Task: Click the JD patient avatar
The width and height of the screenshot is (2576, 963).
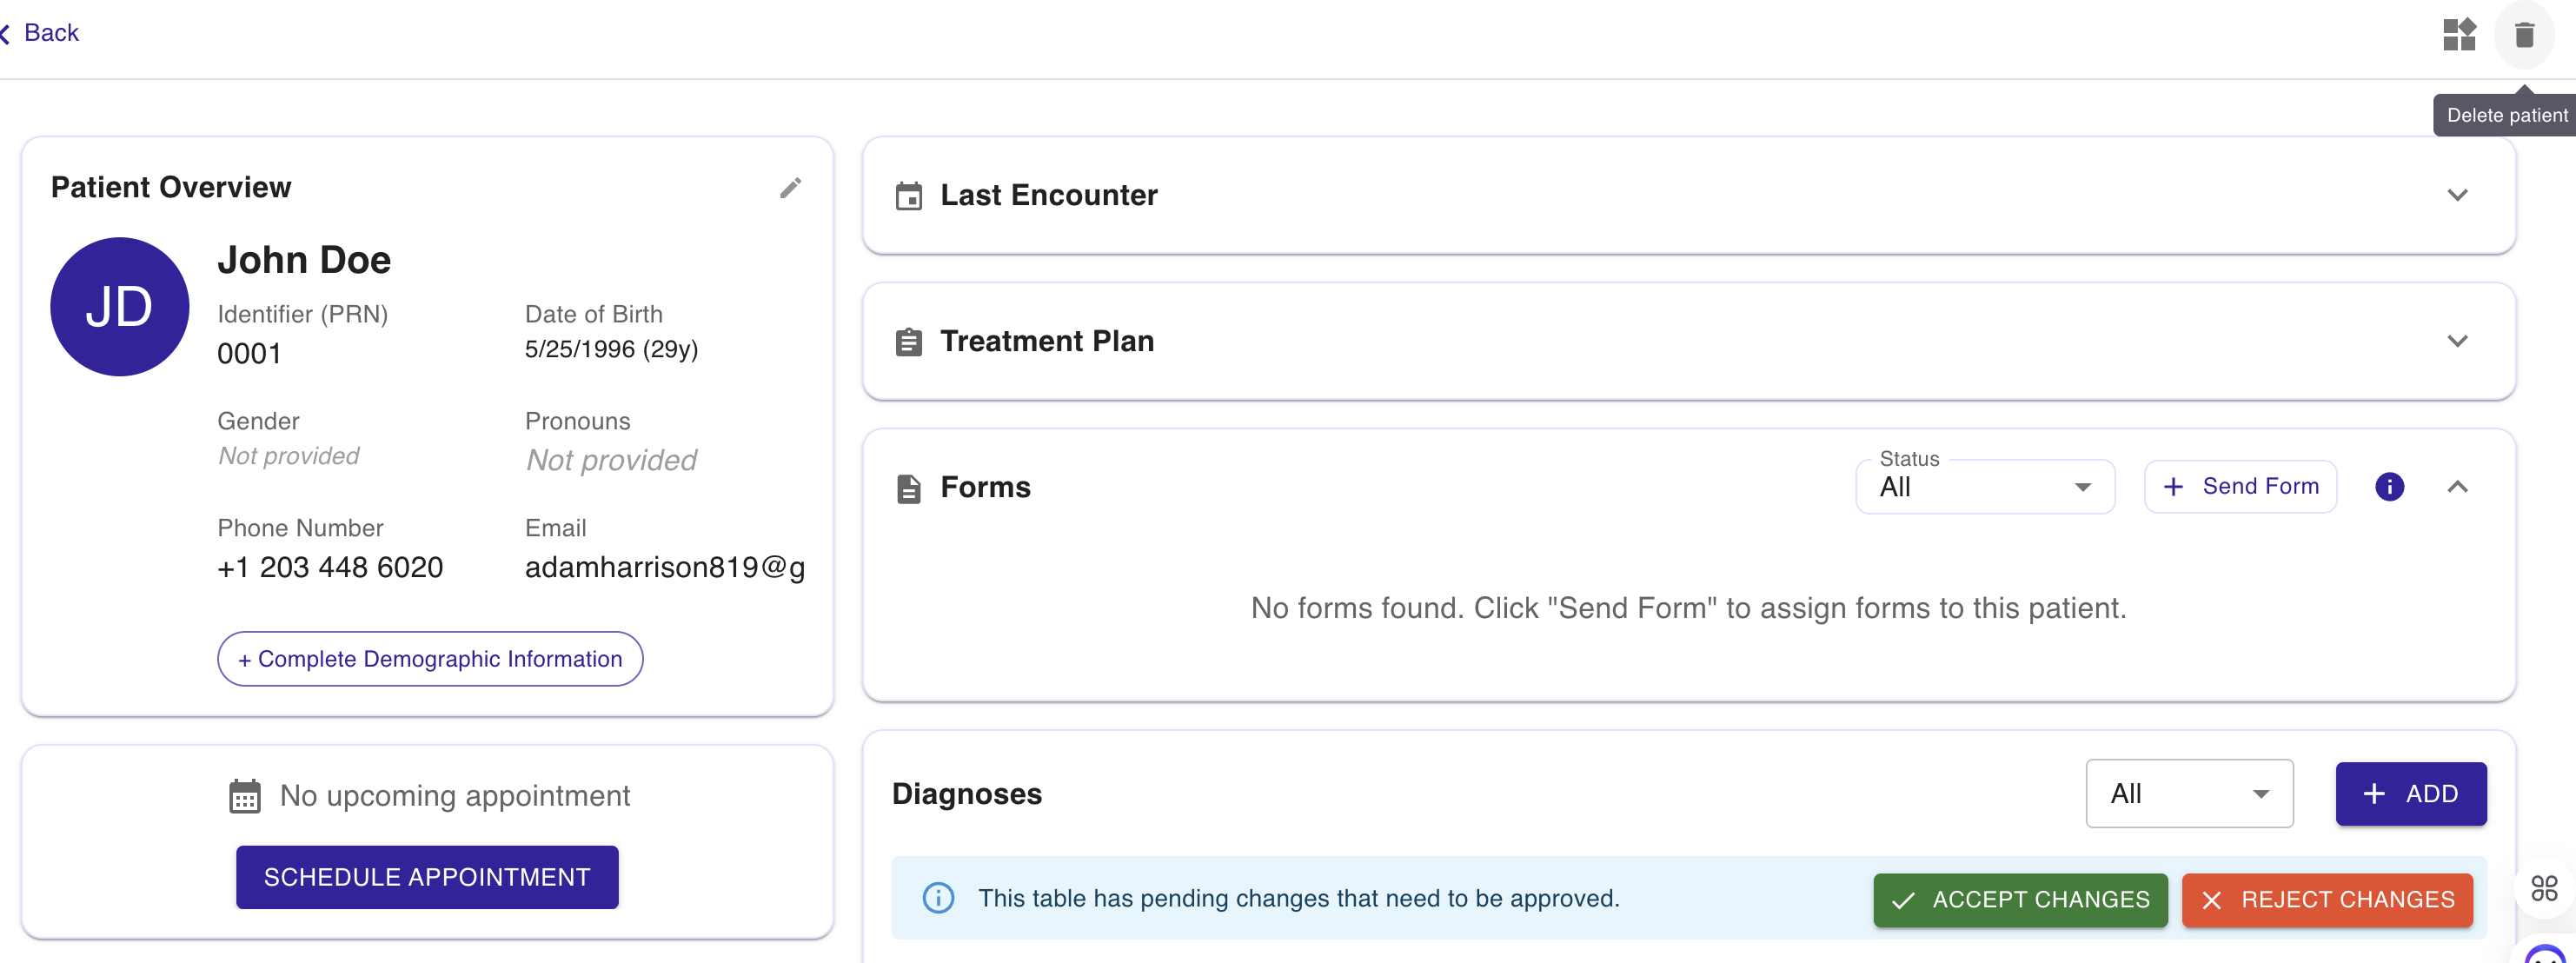Action: pos(120,307)
